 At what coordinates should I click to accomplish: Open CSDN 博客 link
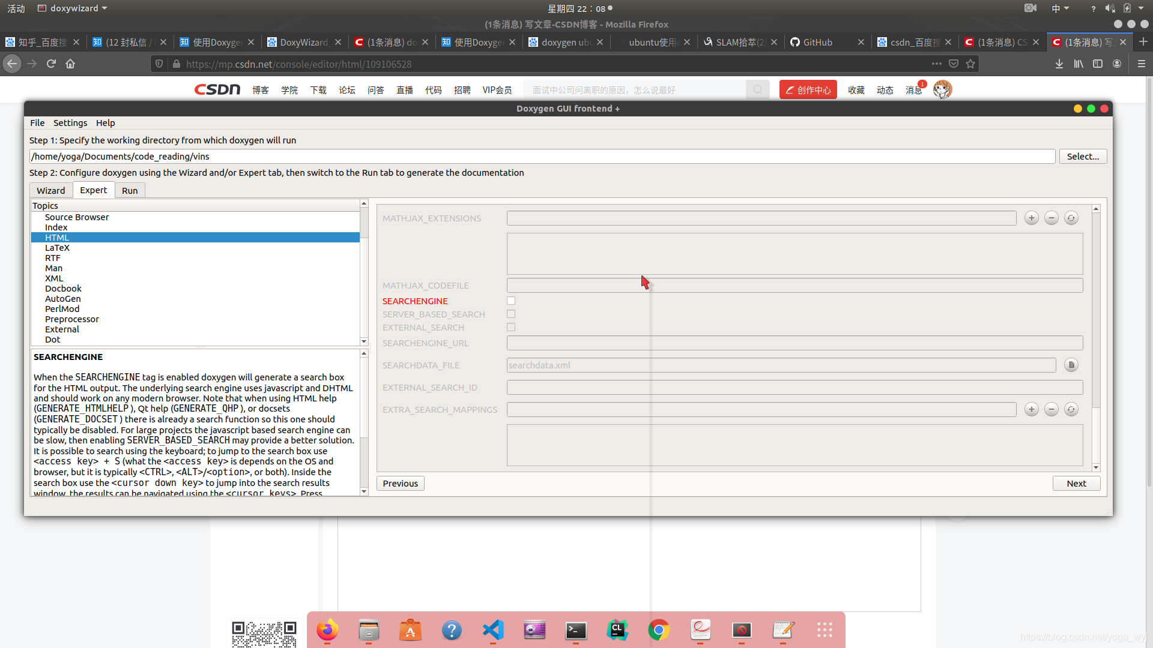click(261, 90)
